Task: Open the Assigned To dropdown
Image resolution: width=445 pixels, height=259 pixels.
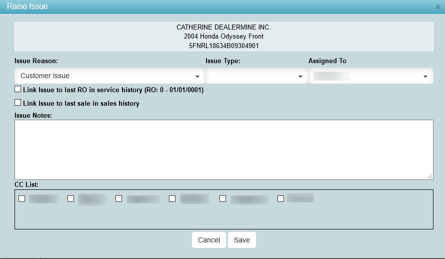Action: click(370, 76)
